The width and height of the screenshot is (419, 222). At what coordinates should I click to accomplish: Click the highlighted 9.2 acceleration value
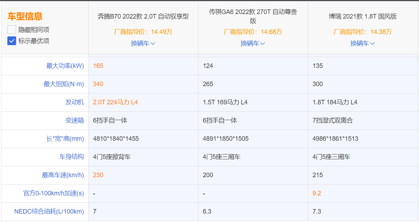[317, 193]
